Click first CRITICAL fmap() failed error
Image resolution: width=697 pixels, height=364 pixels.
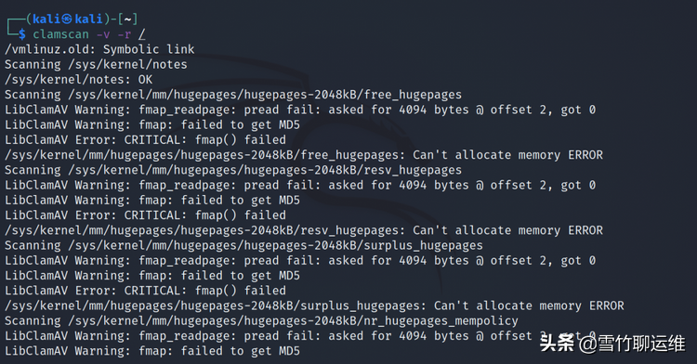tap(145, 140)
